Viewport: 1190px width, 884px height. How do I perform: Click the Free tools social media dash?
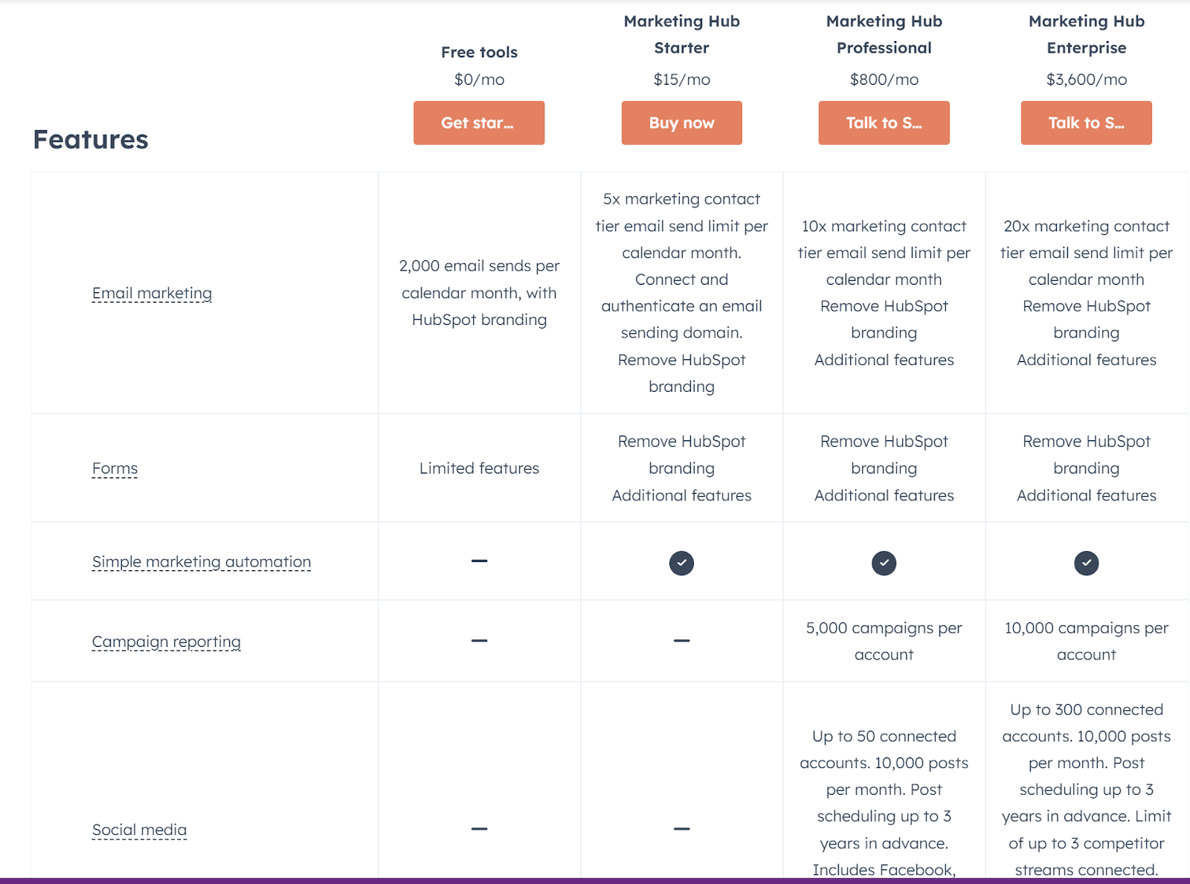tap(479, 828)
